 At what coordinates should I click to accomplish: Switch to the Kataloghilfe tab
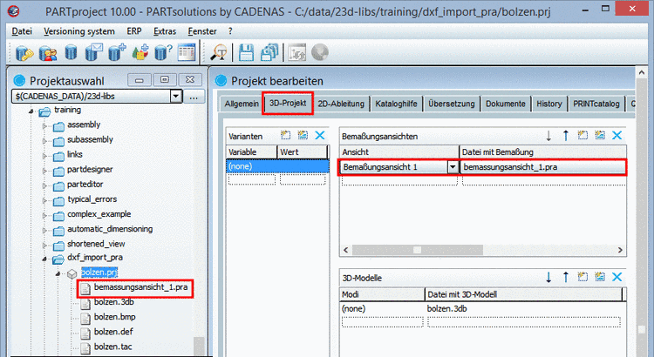click(x=396, y=104)
